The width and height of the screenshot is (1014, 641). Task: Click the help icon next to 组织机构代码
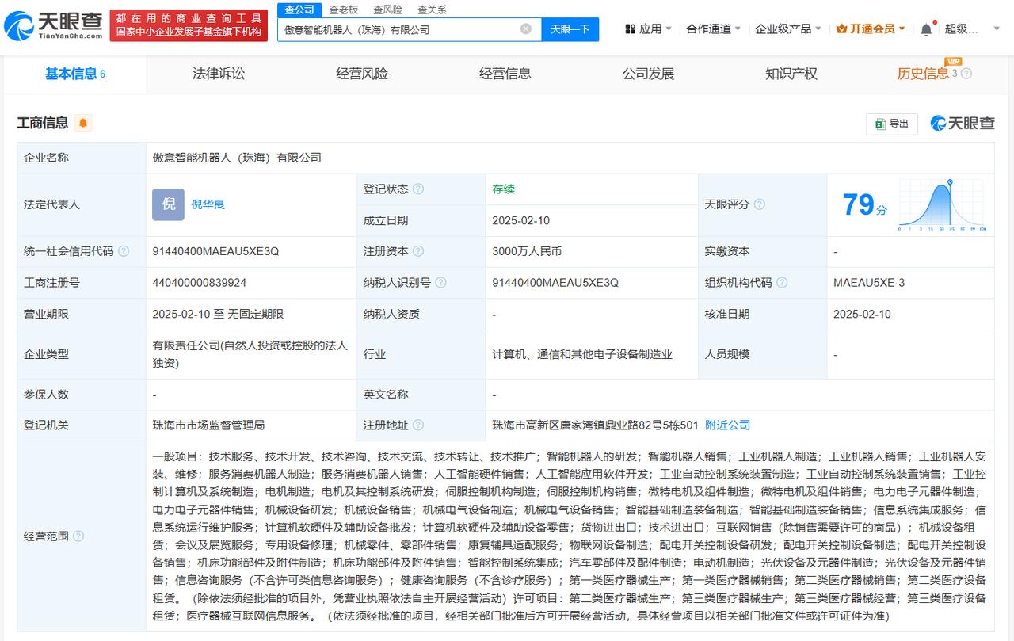pos(782,283)
